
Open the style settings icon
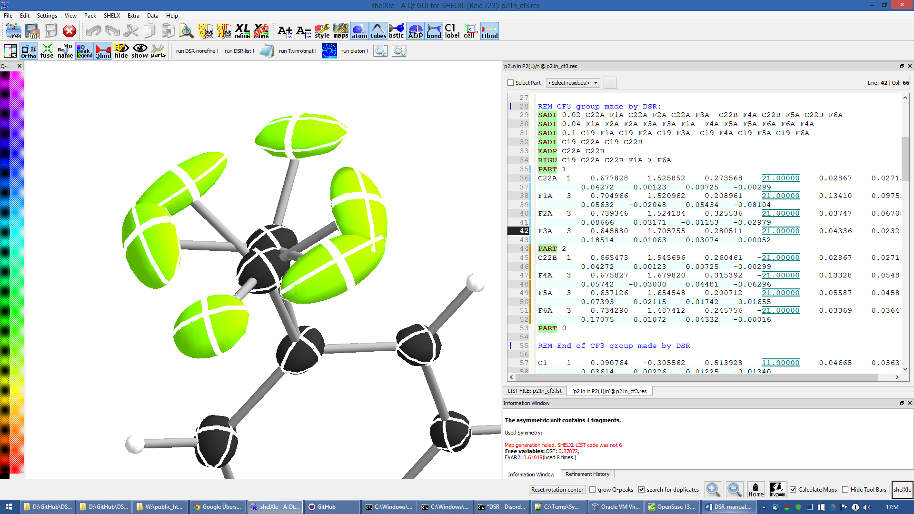322,31
